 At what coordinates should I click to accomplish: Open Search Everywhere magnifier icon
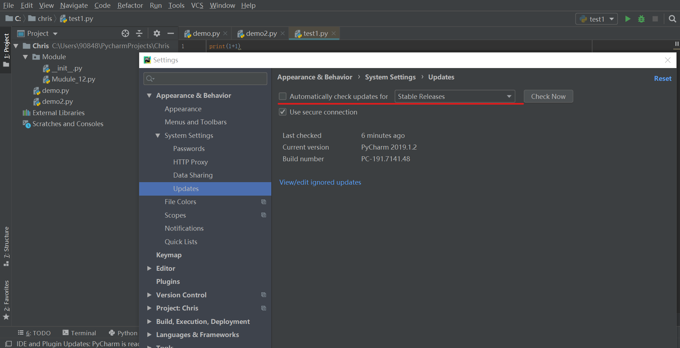(672, 19)
